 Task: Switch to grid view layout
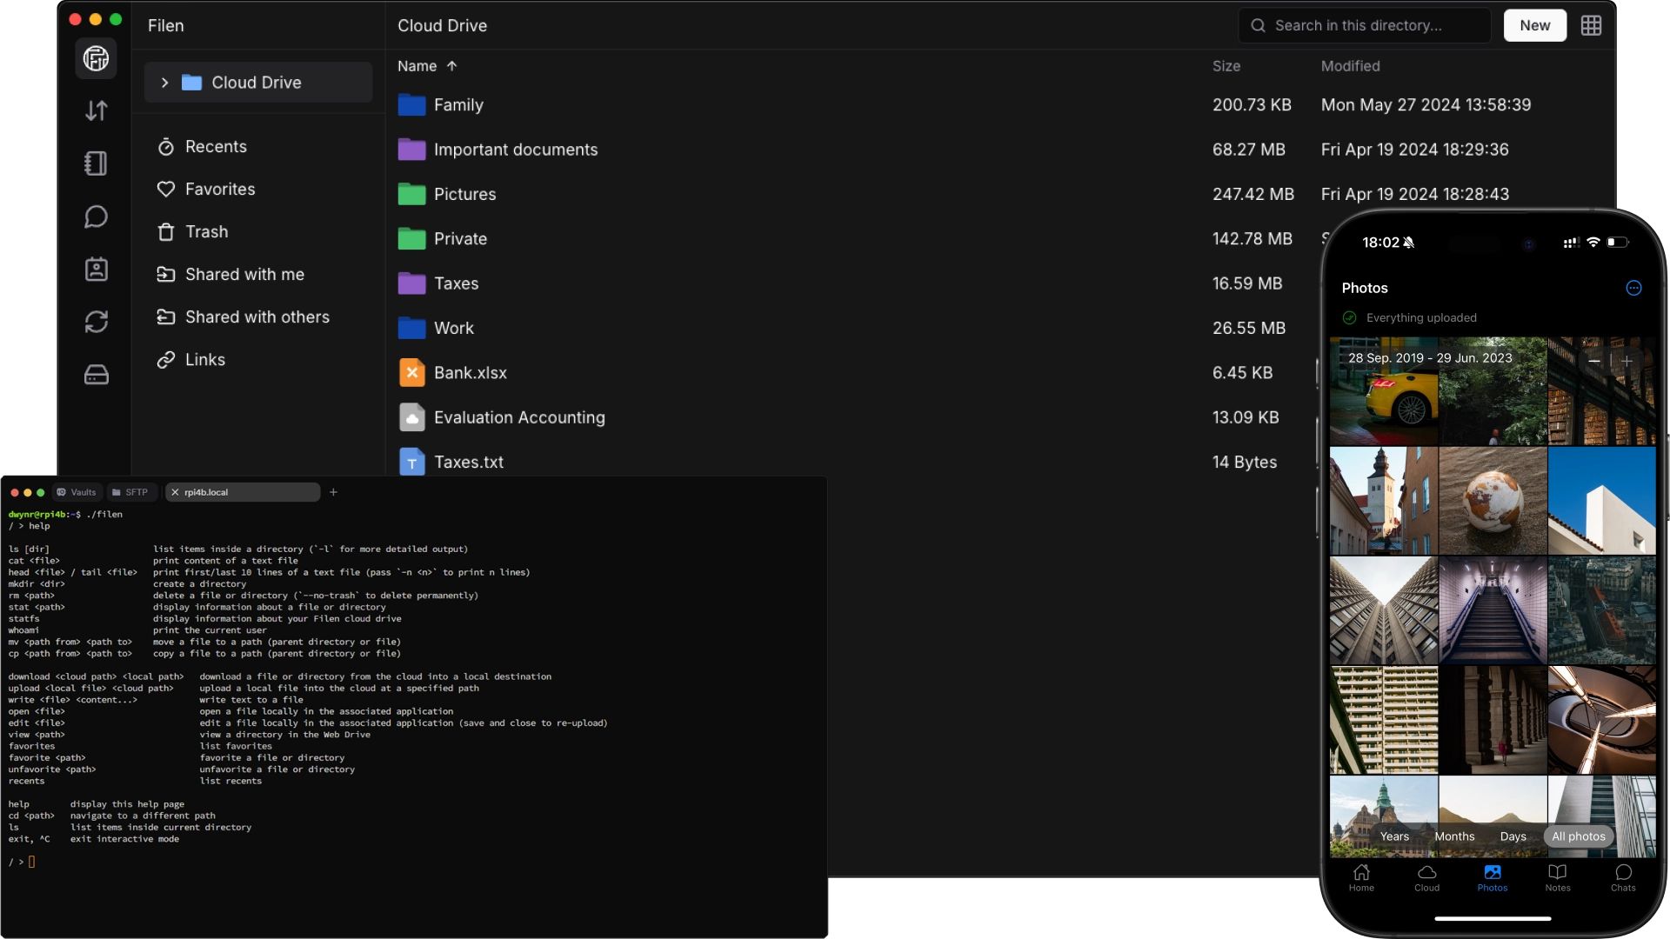[x=1592, y=25]
